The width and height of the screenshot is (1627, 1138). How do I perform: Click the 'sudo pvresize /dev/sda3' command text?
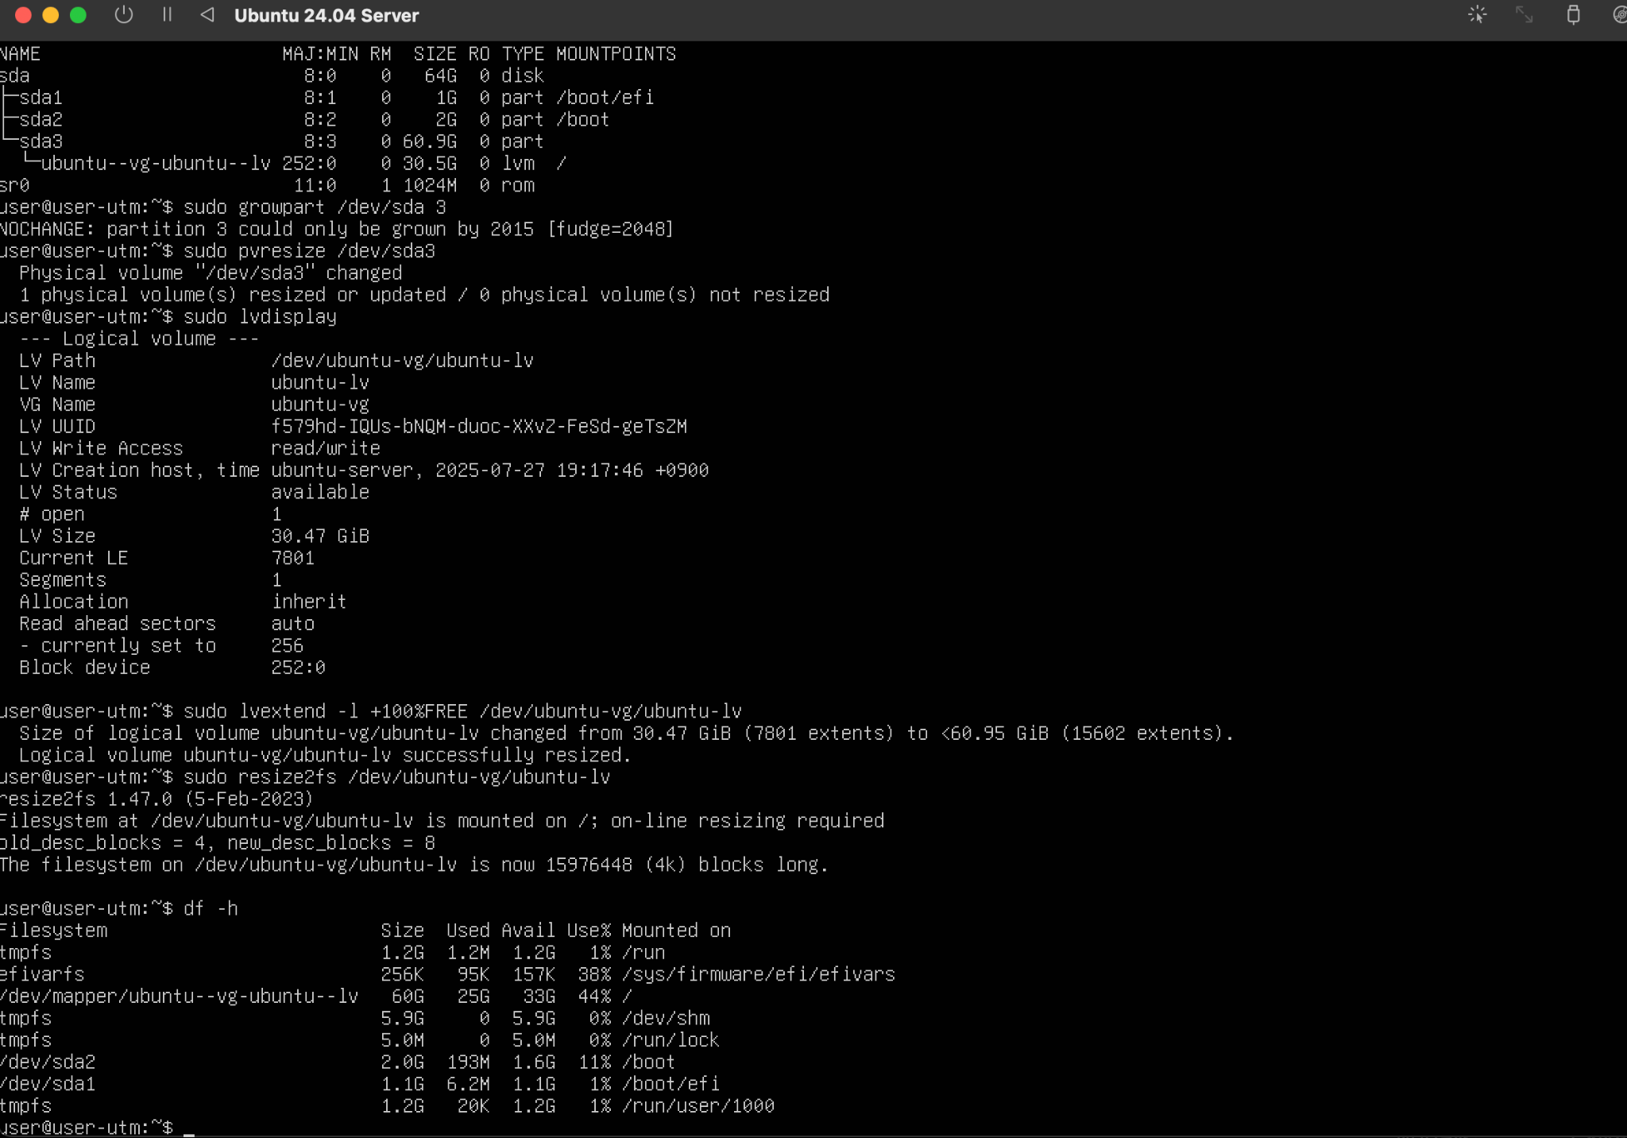pyautogui.click(x=309, y=251)
